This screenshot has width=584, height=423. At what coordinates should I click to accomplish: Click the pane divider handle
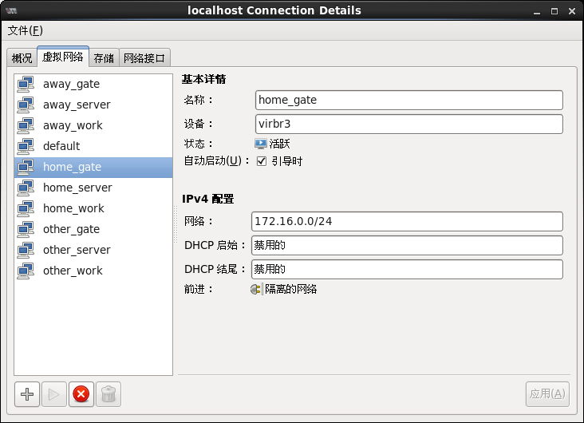(176, 223)
